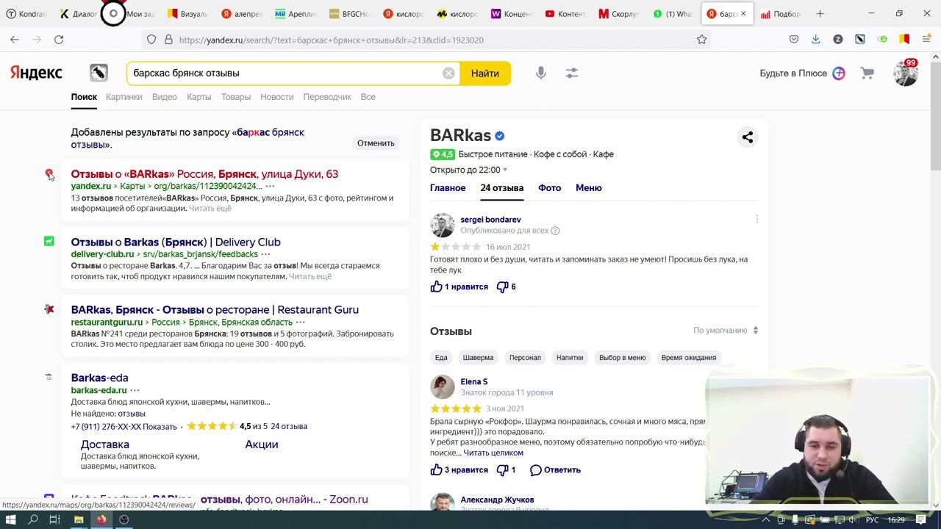Open the Главное tab of BARkas card
Image resolution: width=941 pixels, height=529 pixels.
[x=448, y=188]
